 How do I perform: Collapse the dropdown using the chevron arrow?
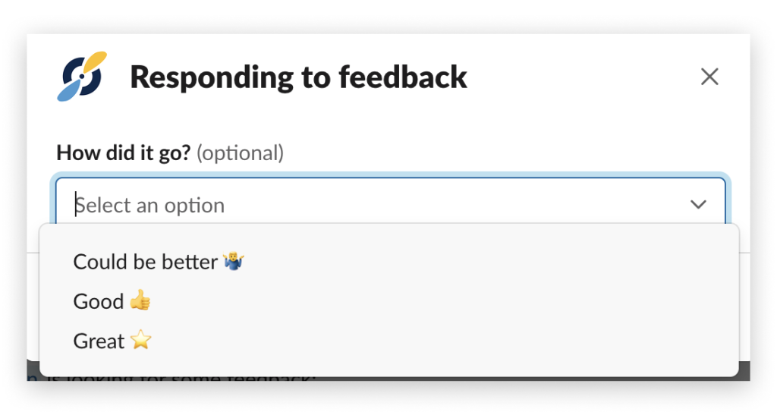(x=698, y=205)
